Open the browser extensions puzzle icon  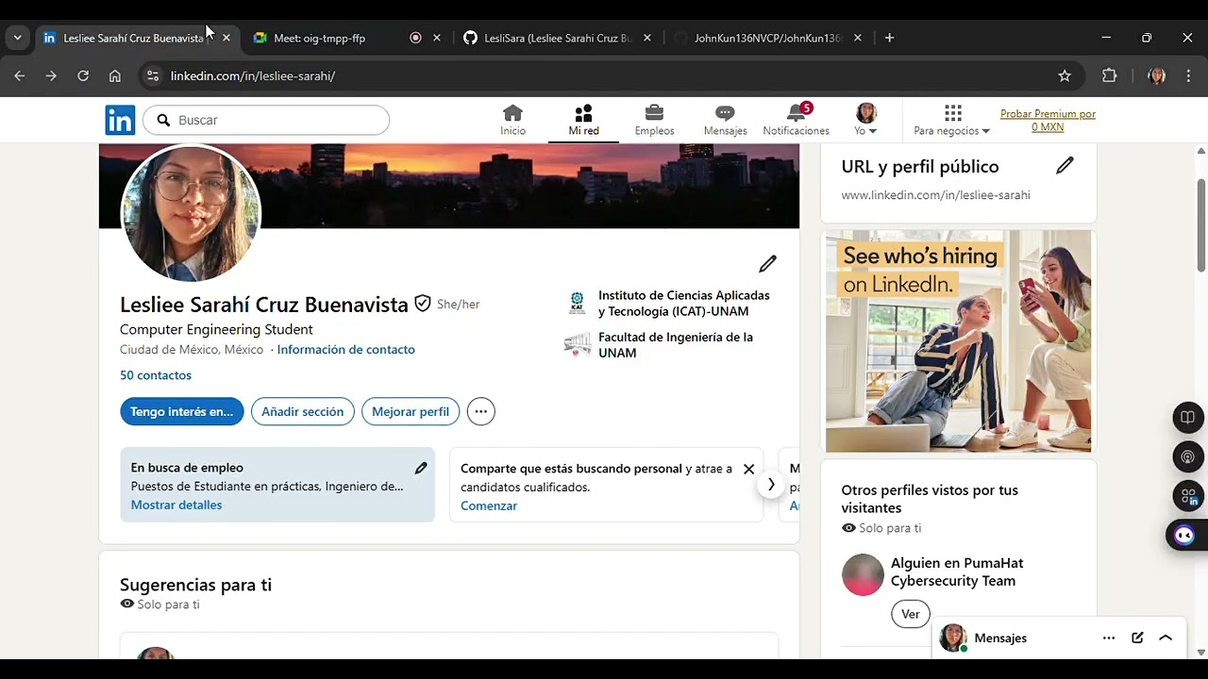click(1109, 75)
